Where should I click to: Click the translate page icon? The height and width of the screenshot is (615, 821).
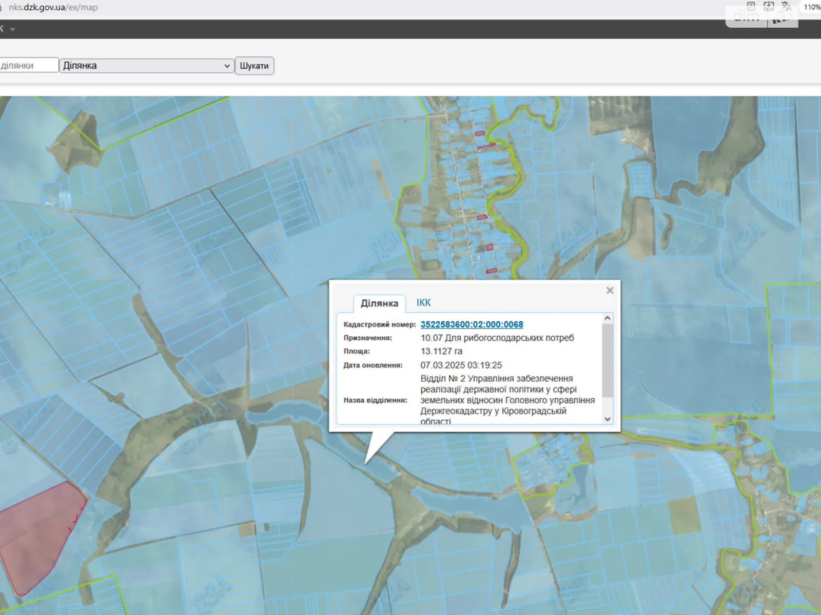[x=786, y=7]
